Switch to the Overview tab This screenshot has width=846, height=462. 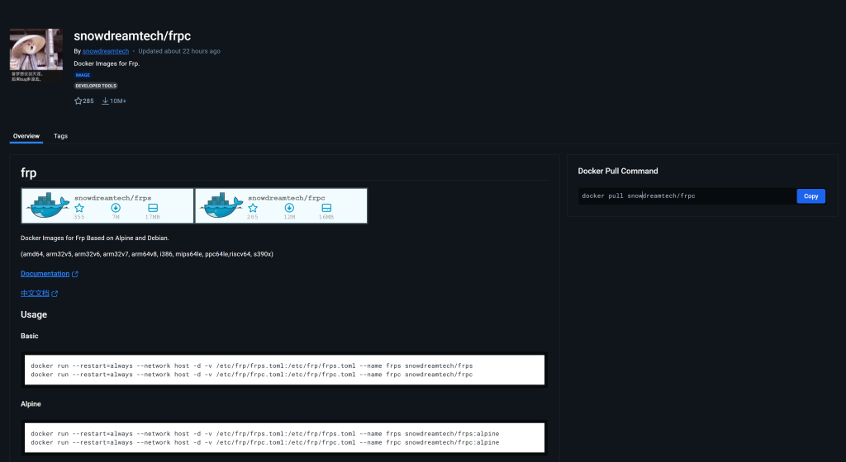pyautogui.click(x=26, y=136)
